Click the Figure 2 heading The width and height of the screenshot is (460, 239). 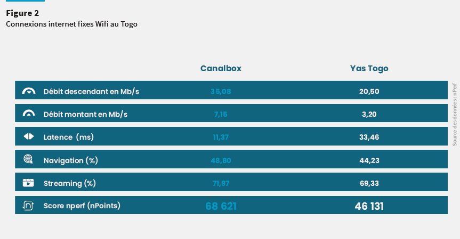[x=22, y=13]
